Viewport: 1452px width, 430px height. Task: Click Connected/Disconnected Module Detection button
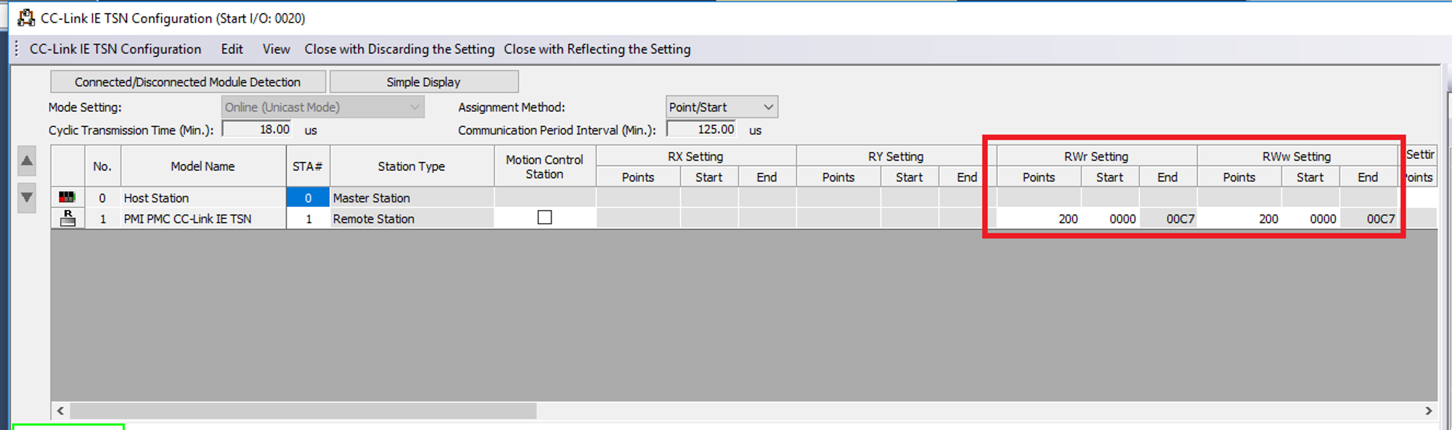187,81
